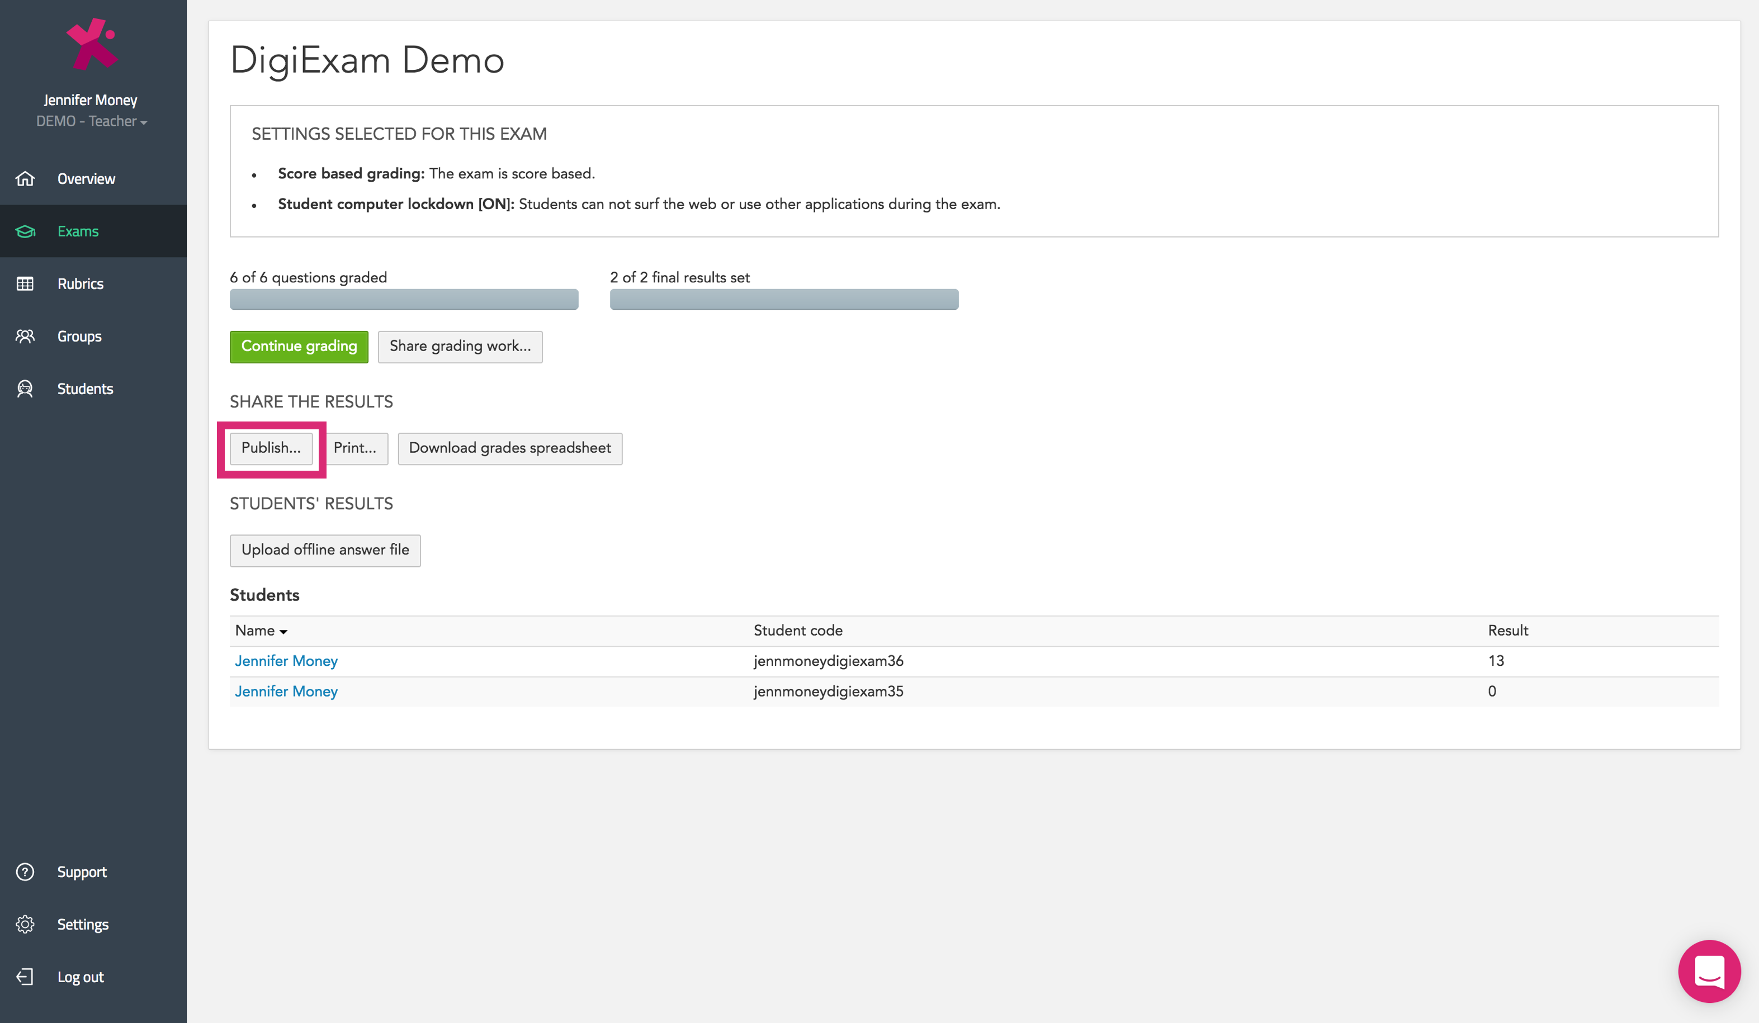Click Continue grading
The image size is (1759, 1023).
299,346
